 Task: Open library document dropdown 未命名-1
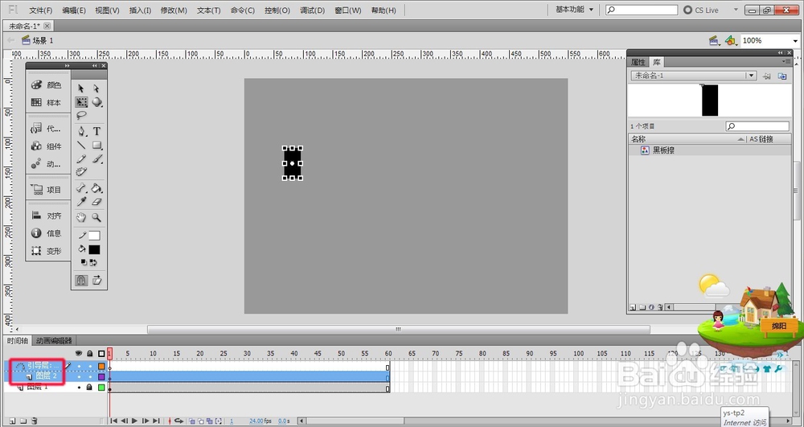(x=693, y=76)
